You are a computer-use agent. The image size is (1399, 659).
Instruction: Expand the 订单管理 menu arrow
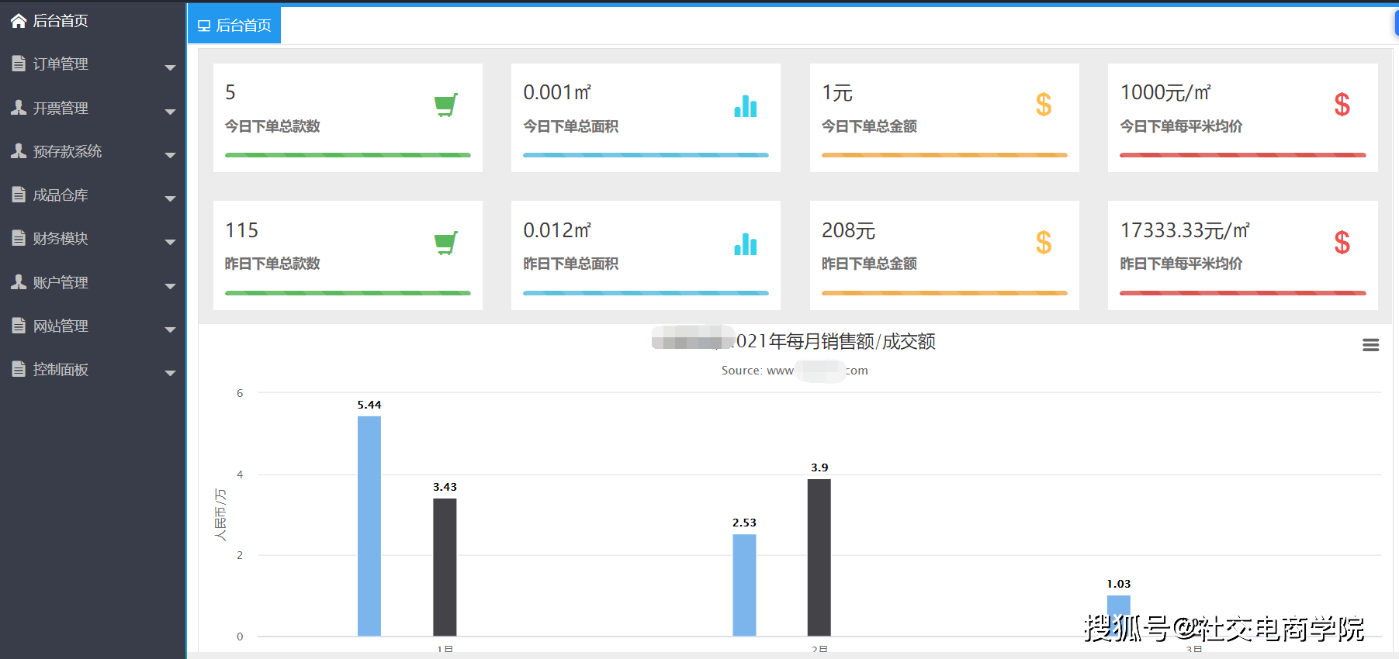click(x=170, y=68)
